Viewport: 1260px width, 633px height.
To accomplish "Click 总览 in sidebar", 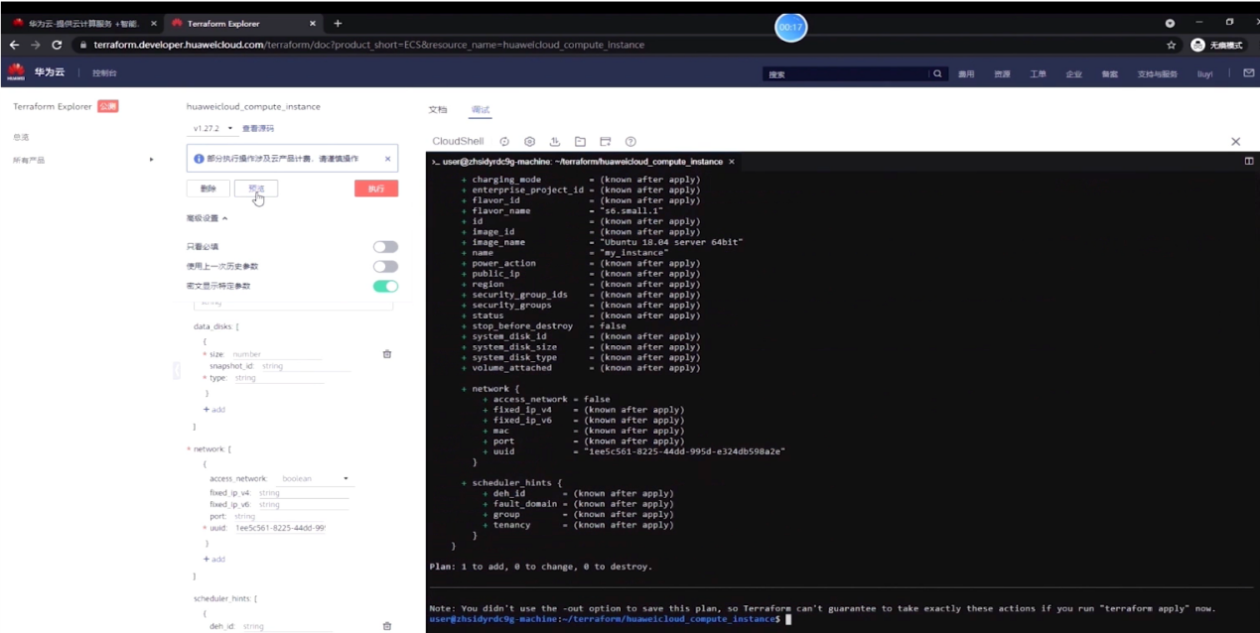I will [x=21, y=137].
